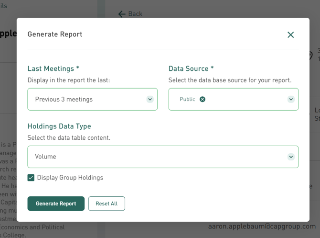
Task: Click the Holdings Data Type heading
Action: click(x=59, y=126)
